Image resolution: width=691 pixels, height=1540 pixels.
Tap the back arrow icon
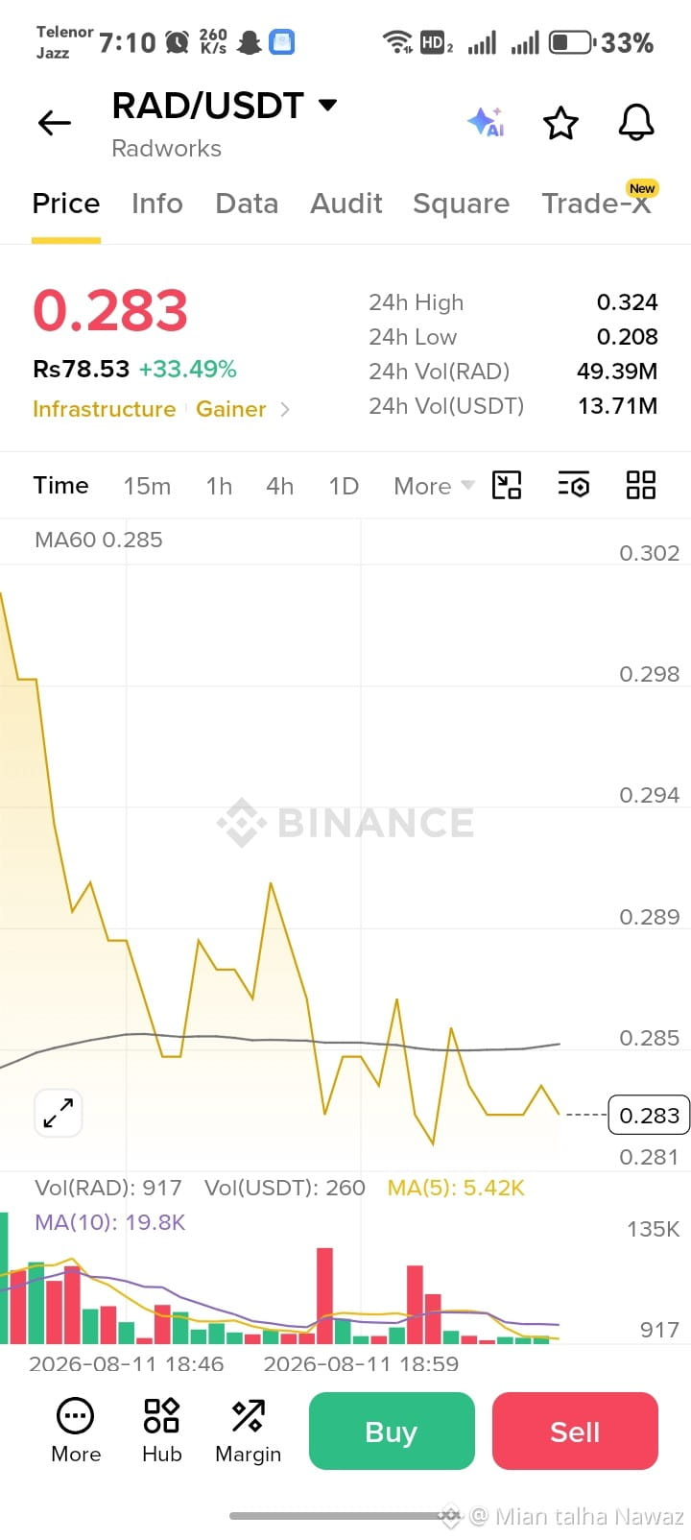point(55,122)
